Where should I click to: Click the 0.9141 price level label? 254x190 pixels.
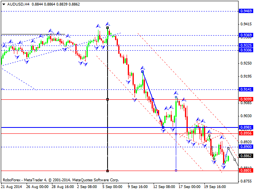[x=246, y=90]
